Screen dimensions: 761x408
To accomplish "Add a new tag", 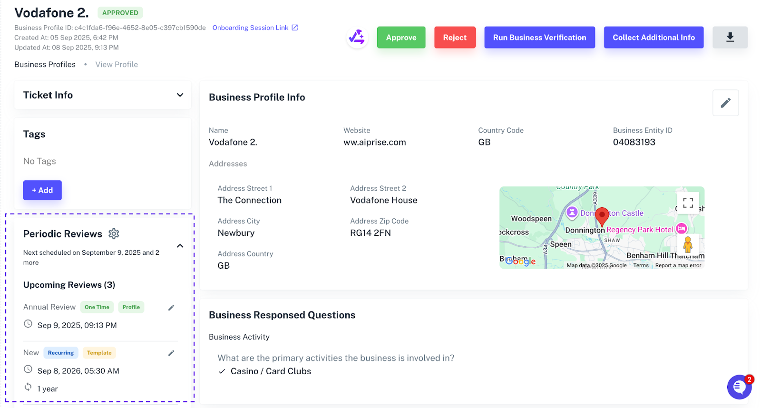I will (42, 190).
